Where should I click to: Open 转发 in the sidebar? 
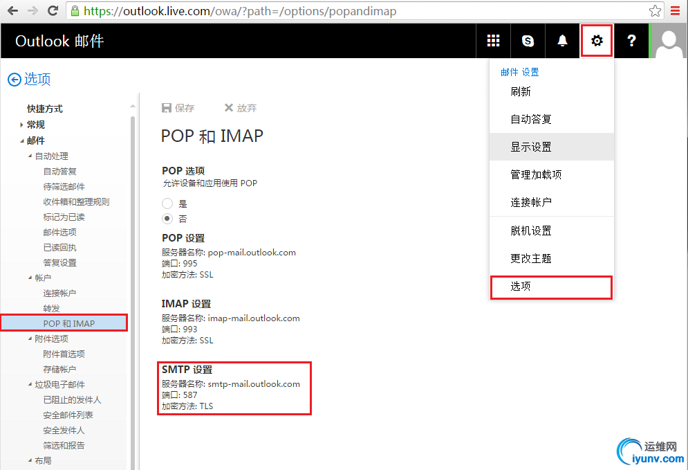click(51, 308)
